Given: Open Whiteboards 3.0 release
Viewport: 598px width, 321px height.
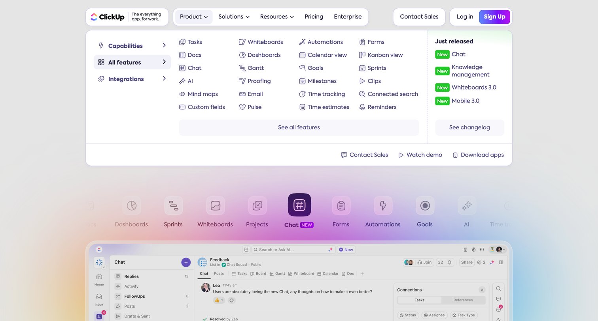Looking at the screenshot, I should click(x=466, y=88).
